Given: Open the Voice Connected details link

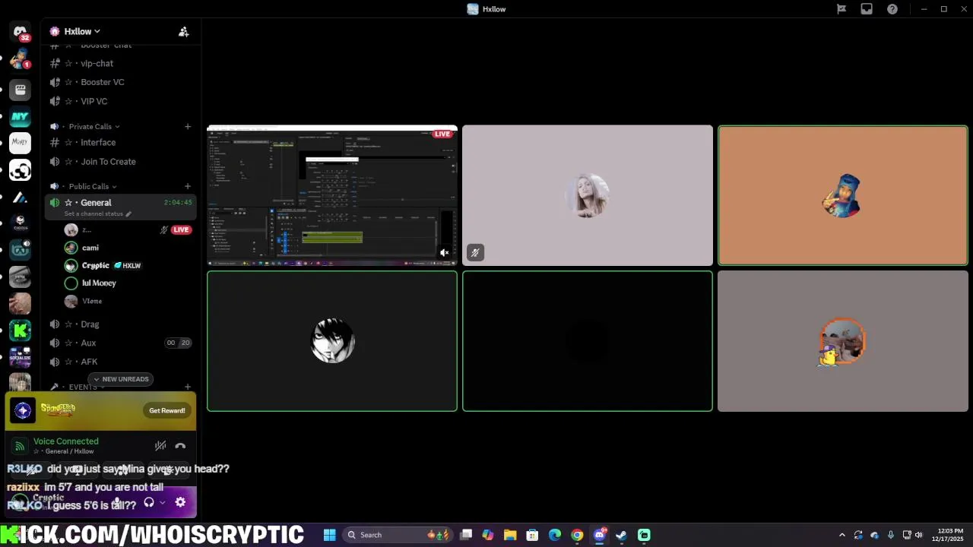Looking at the screenshot, I should [x=66, y=441].
